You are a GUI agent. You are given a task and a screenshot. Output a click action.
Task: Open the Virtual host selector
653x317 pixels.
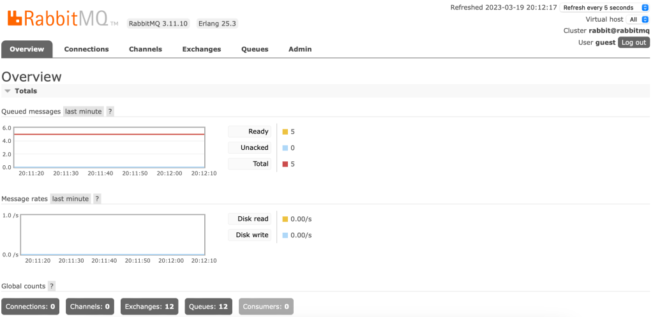[638, 19]
